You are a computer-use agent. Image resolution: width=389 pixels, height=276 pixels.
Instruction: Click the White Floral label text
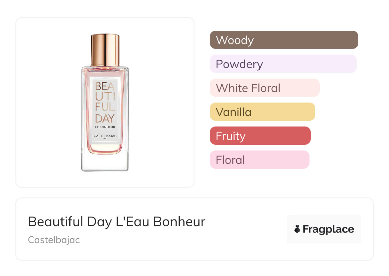coord(248,88)
